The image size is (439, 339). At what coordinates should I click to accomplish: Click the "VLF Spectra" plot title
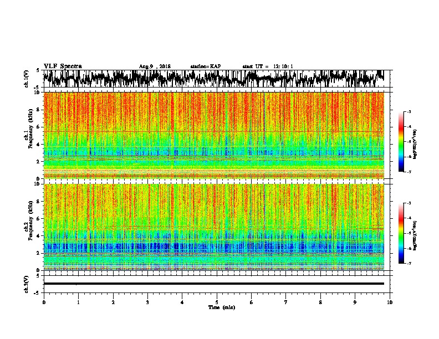click(x=63, y=66)
